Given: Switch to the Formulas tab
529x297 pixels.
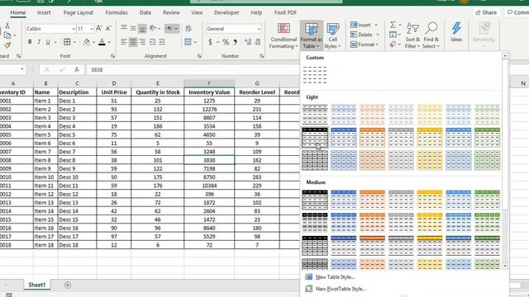Looking at the screenshot, I should pyautogui.click(x=117, y=12).
